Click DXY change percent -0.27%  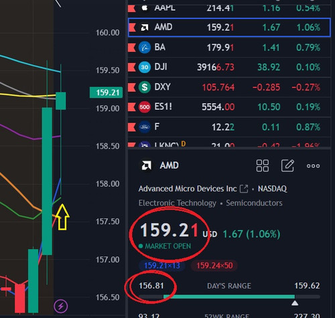306,87
